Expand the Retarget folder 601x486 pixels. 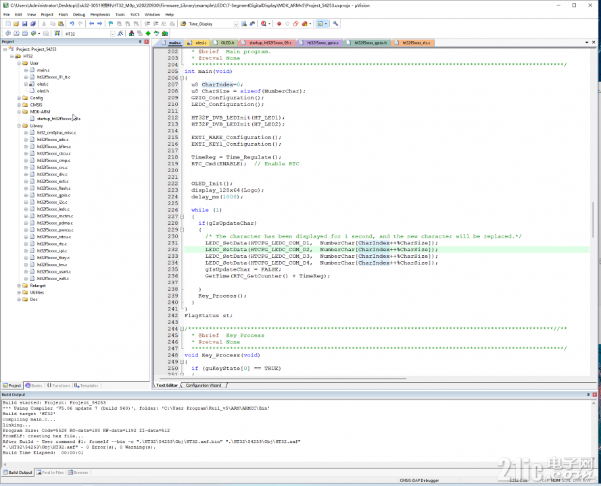[x=19, y=286]
